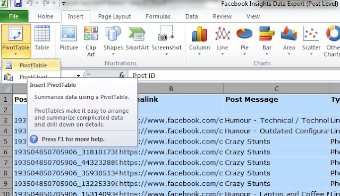Click the Undo arrow icon
Screen dimensions: 340x196
pos(29,3)
